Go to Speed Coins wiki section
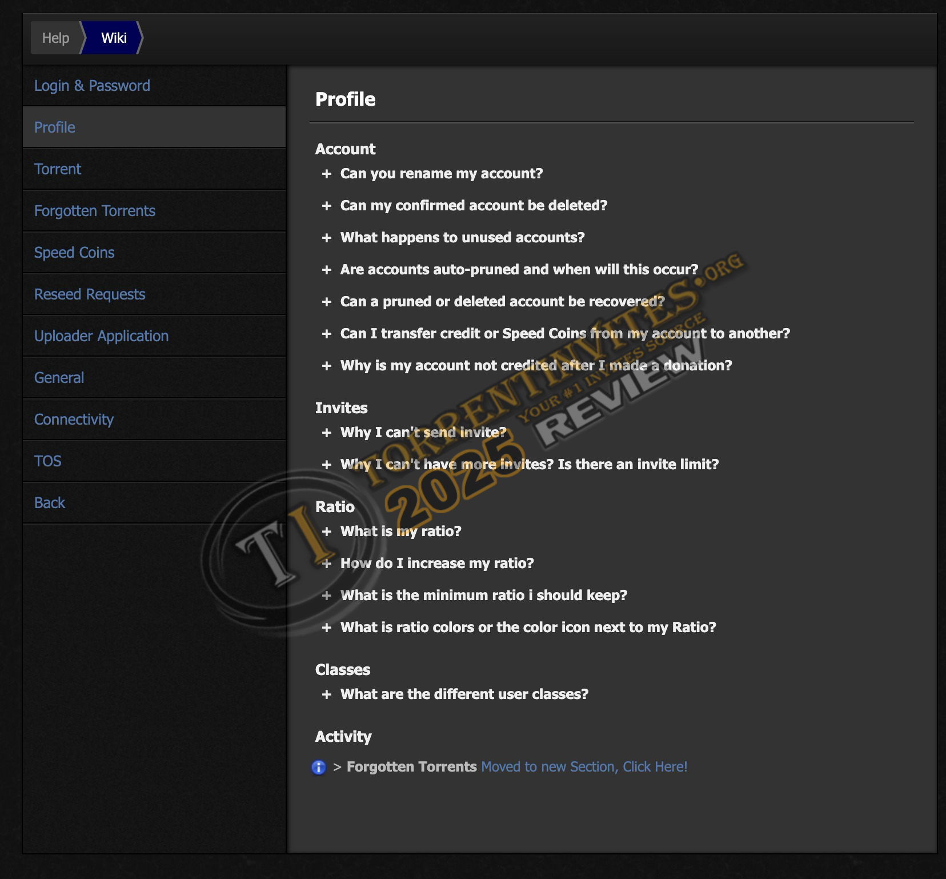Viewport: 946px width, 879px height. click(74, 253)
